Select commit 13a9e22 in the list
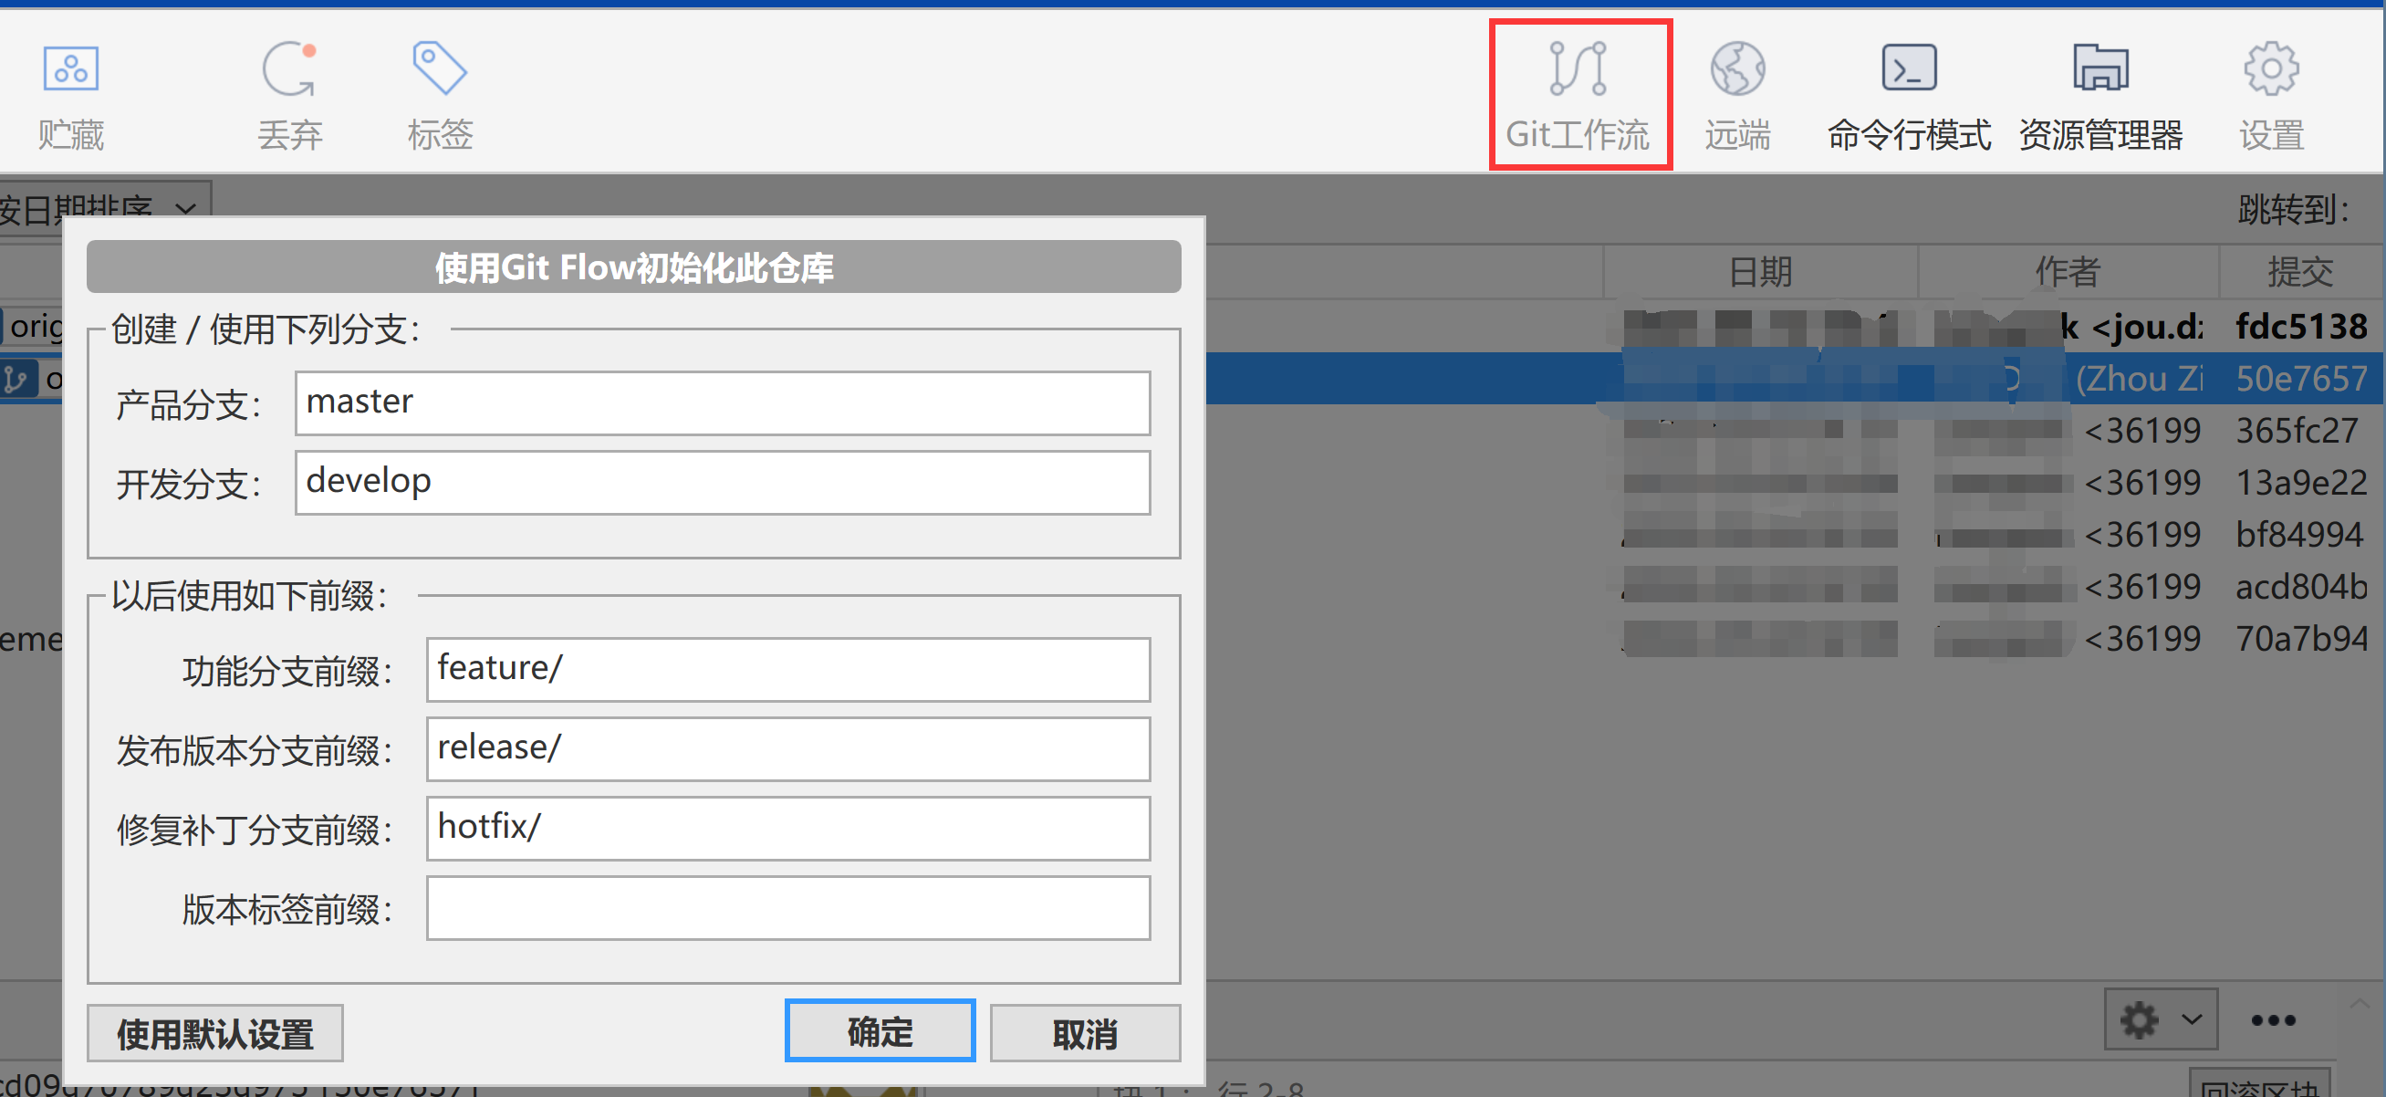The height and width of the screenshot is (1097, 2386). pos(2301,482)
